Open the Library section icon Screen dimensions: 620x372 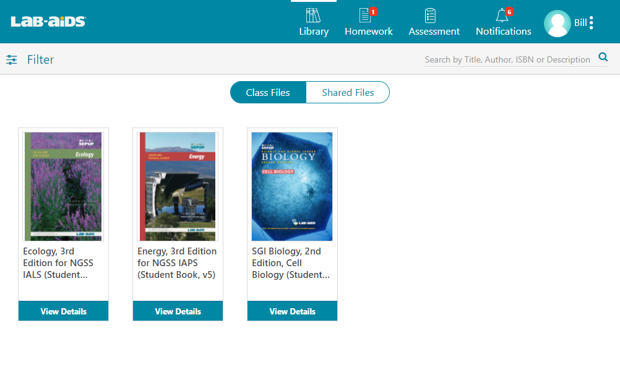313,17
